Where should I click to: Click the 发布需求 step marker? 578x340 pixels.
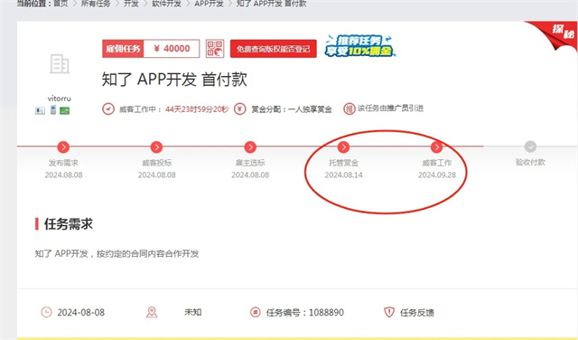point(63,146)
